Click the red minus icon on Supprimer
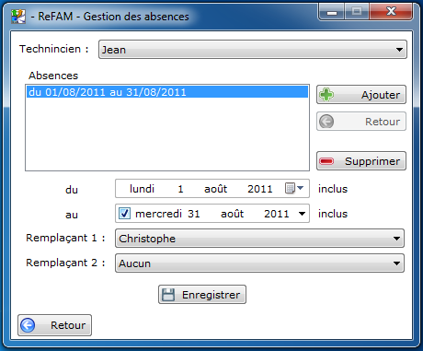The image size is (423, 351). click(x=326, y=161)
